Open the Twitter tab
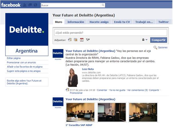 (163, 22)
